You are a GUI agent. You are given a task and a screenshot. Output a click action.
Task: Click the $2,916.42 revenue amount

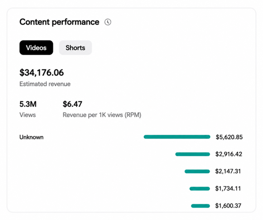[x=229, y=154]
